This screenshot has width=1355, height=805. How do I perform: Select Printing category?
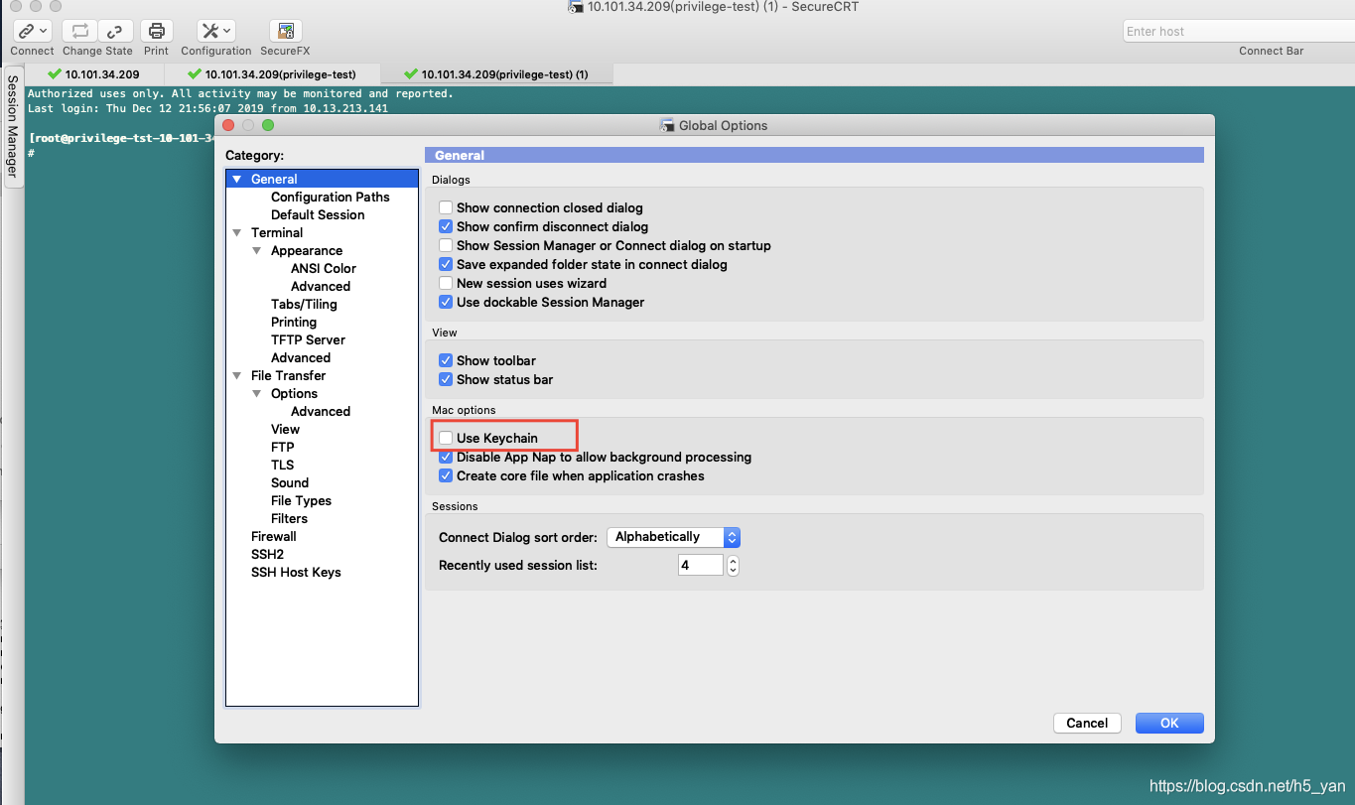point(294,322)
